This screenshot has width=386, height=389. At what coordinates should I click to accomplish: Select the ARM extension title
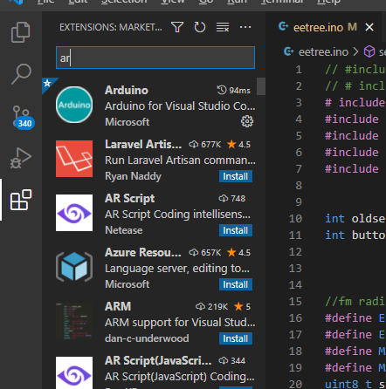[118, 306]
